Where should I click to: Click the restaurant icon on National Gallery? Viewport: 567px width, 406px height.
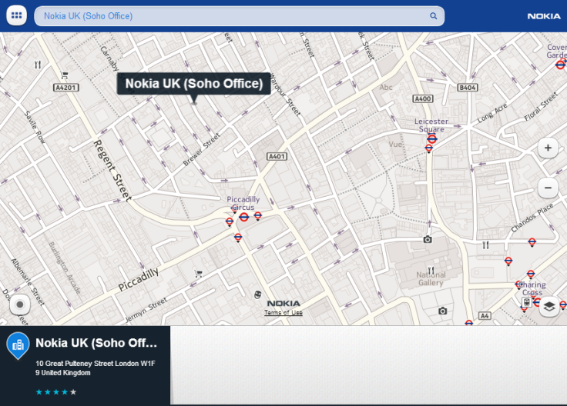coord(431,271)
